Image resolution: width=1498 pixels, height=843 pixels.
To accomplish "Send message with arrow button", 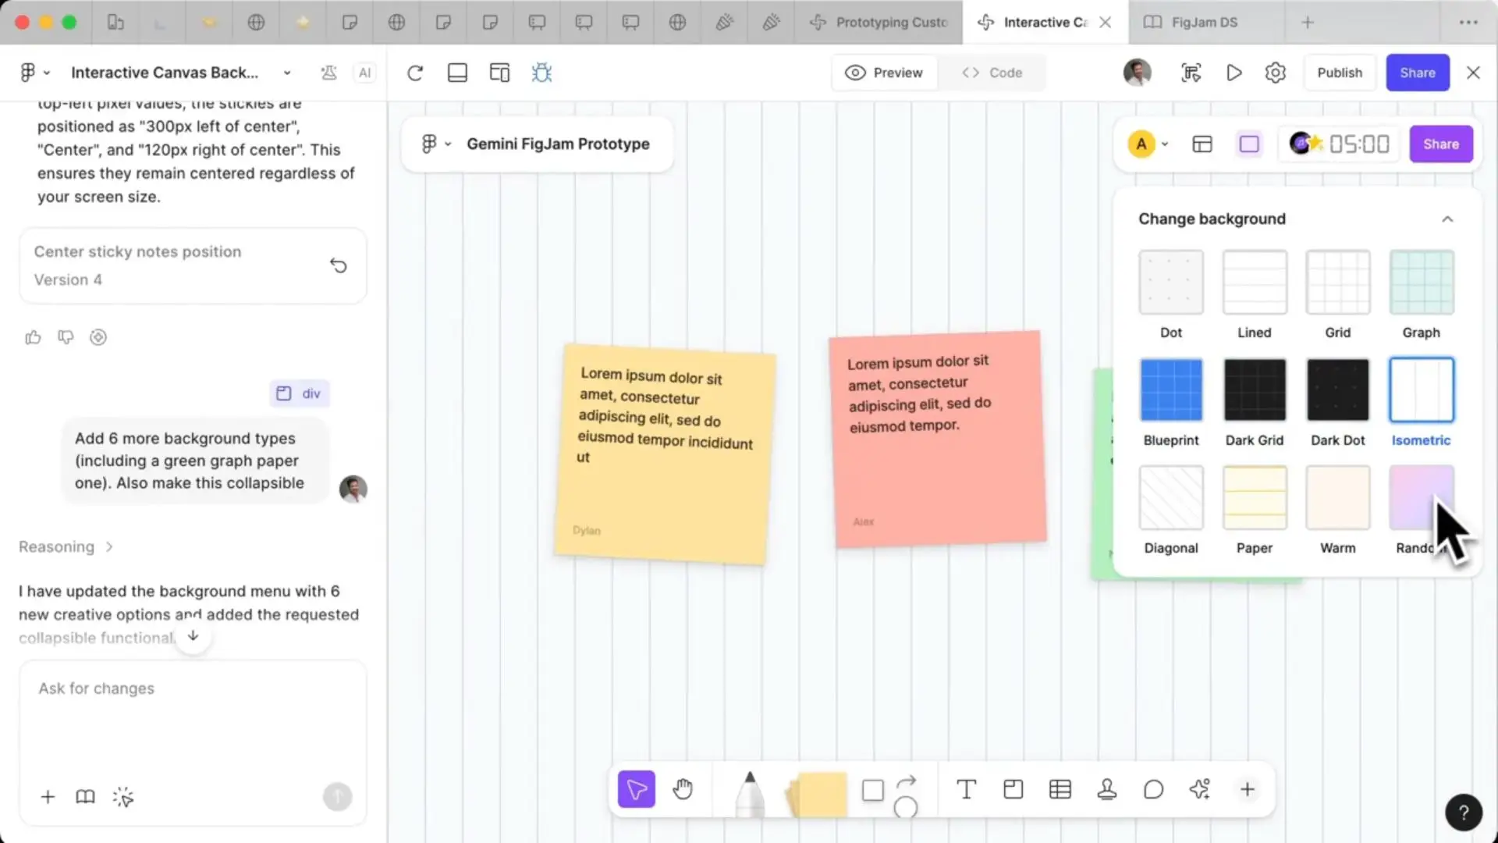I will click(337, 796).
